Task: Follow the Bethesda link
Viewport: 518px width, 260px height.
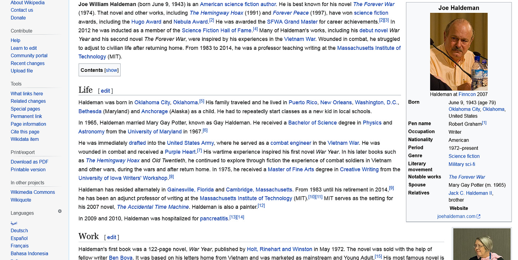Action: click(90, 111)
